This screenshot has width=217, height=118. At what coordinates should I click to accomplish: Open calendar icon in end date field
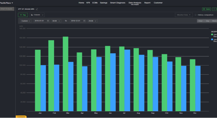pos(84,21)
